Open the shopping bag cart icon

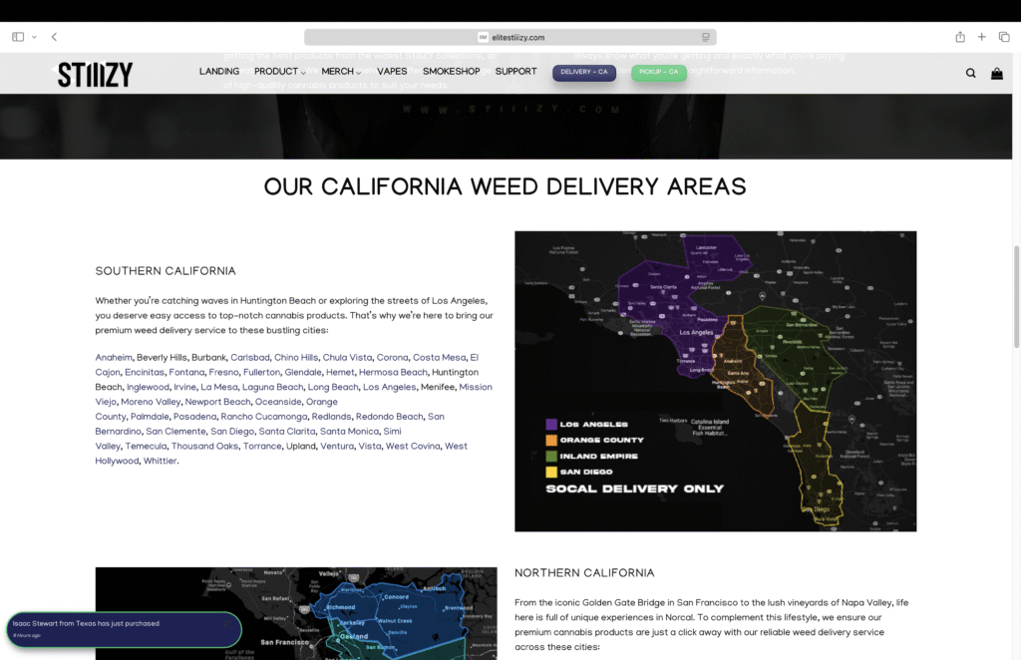coord(996,73)
